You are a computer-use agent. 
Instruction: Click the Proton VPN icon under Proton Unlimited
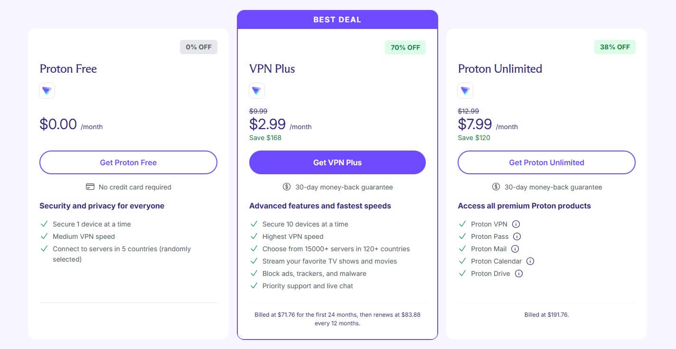[465, 90]
